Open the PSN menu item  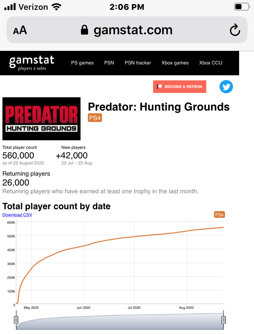pos(109,63)
